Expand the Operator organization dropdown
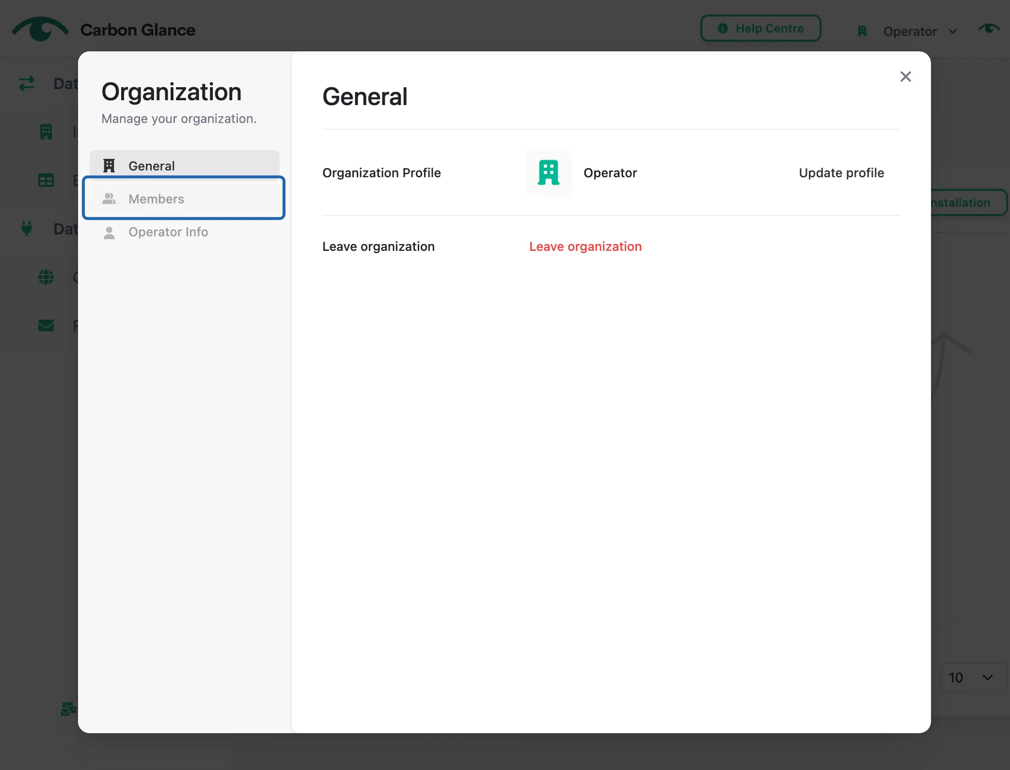 (x=907, y=31)
